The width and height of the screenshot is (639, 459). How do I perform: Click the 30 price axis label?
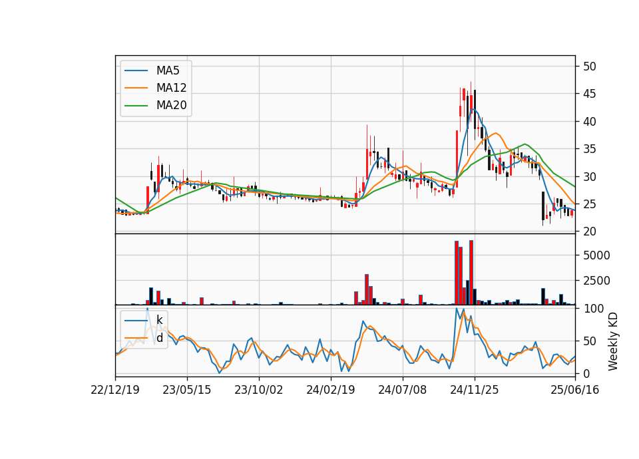[x=589, y=177]
